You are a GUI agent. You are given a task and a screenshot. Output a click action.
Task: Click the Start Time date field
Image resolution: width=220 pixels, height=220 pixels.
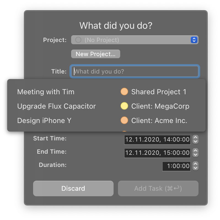click(x=157, y=140)
